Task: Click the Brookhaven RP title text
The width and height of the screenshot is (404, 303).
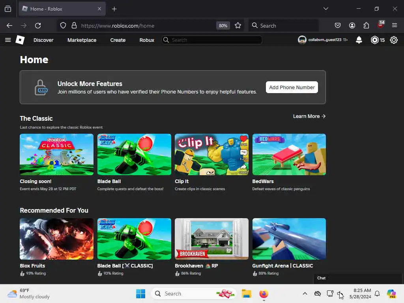Action: [x=196, y=266]
